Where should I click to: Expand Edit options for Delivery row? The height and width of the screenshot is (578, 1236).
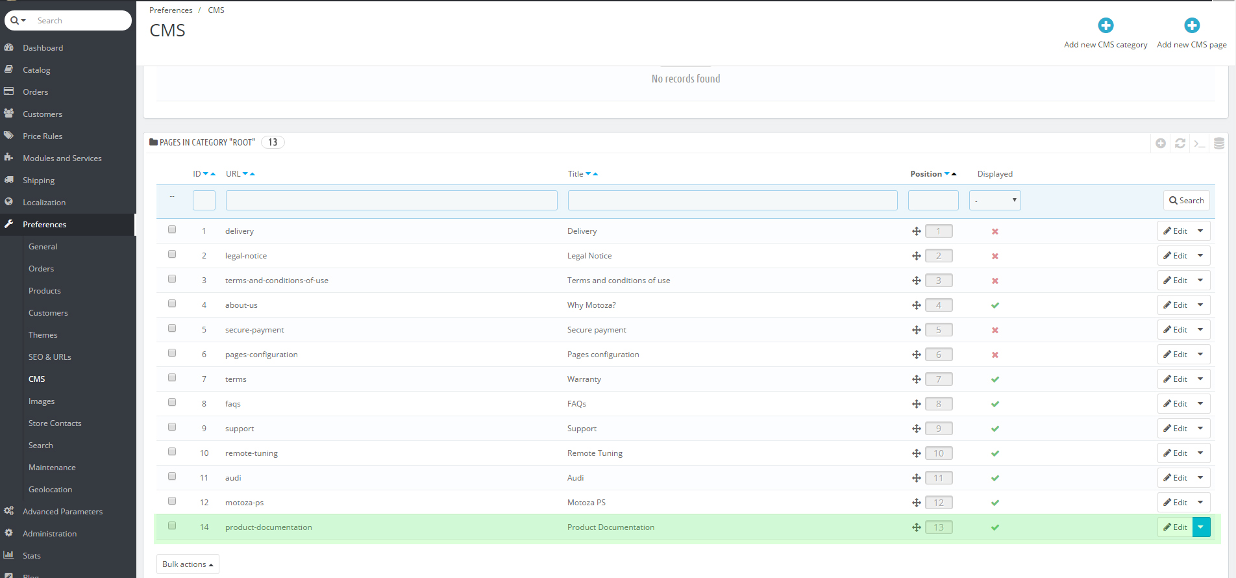1201,231
